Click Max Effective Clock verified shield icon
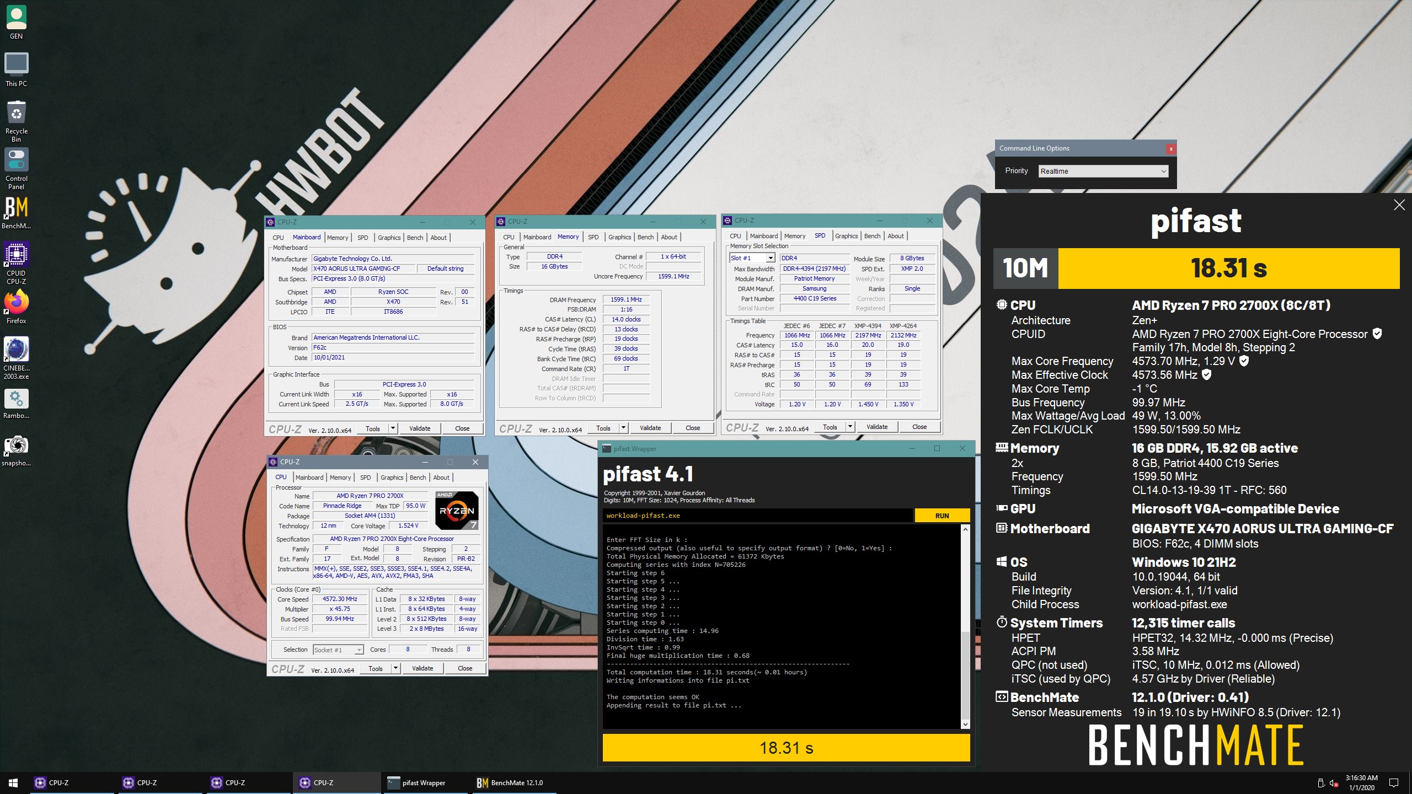 coord(1207,374)
